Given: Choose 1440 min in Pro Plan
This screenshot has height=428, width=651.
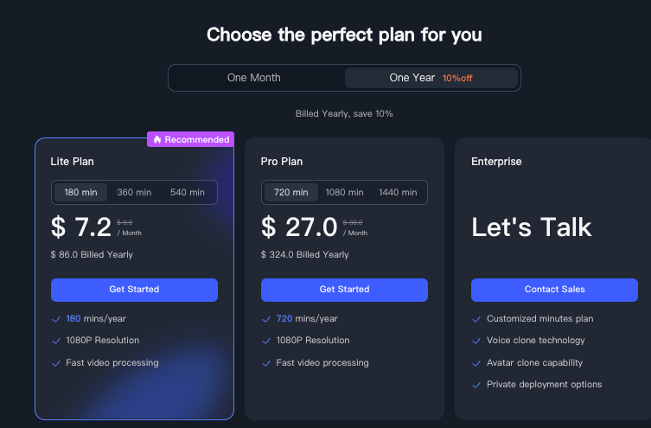Looking at the screenshot, I should click(398, 192).
